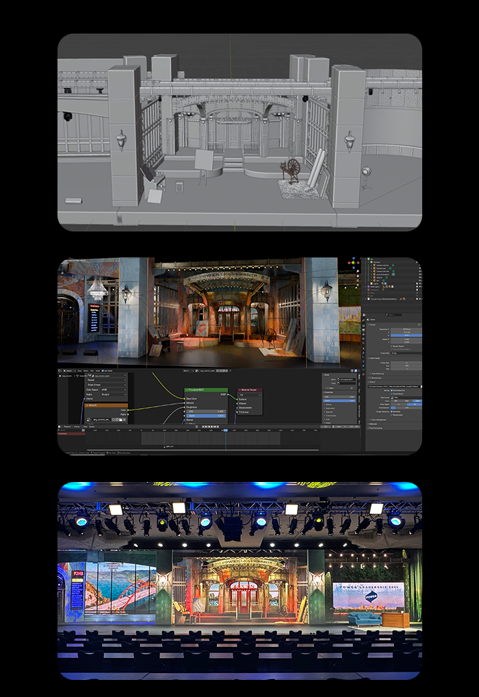Open the Tool properties tab icon
The width and height of the screenshot is (479, 697).
click(363, 320)
